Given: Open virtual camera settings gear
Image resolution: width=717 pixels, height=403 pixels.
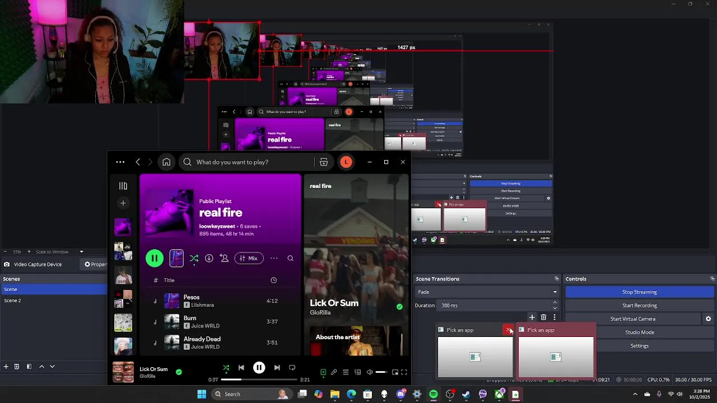Looking at the screenshot, I should 708,319.
